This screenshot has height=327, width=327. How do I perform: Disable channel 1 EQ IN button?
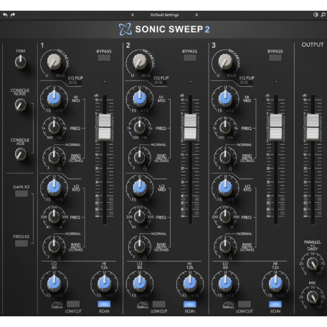(x=104, y=304)
